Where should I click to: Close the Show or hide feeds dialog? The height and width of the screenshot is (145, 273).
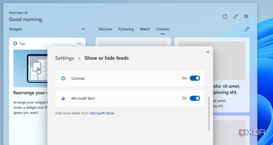click(x=208, y=52)
